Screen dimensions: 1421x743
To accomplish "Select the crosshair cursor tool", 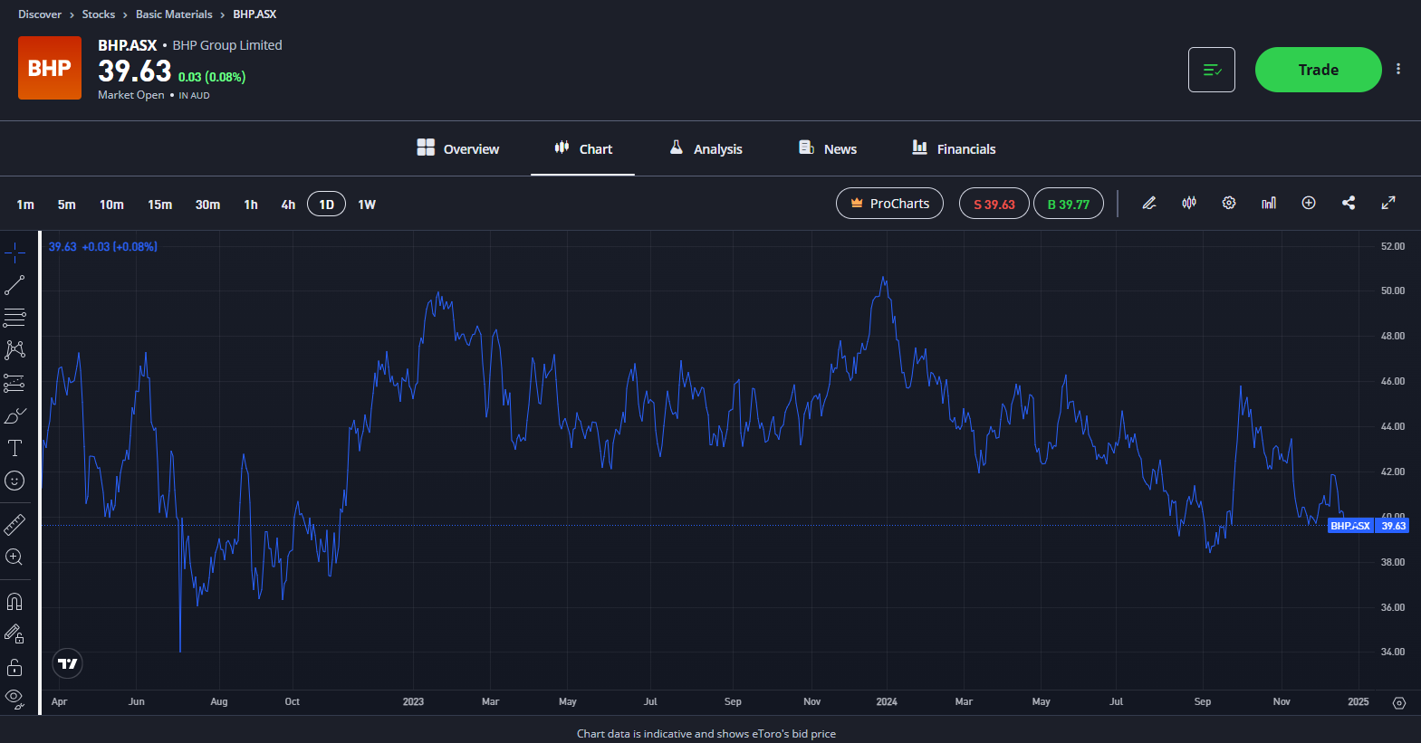I will pyautogui.click(x=14, y=252).
